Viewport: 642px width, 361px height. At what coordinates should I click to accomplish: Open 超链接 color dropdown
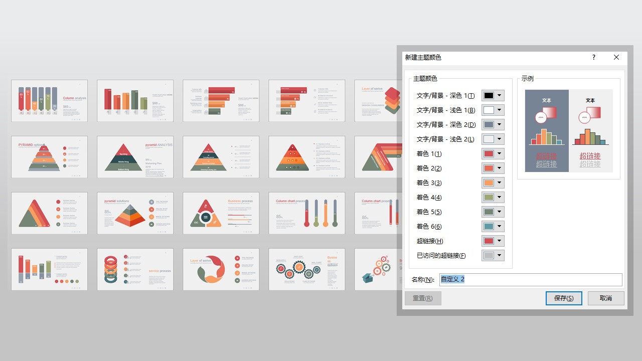click(493, 241)
